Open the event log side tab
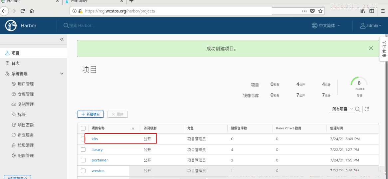 pos(384,49)
